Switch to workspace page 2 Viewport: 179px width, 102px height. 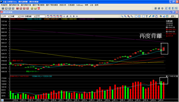coord(170,8)
